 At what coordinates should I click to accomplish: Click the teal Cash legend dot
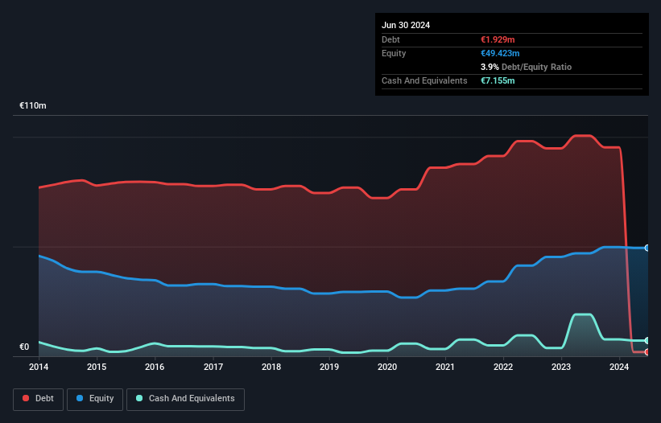(x=139, y=398)
